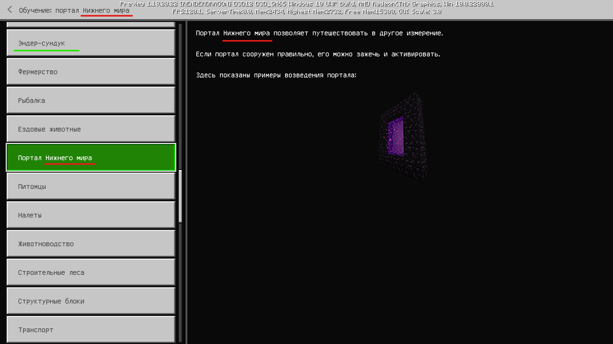Select Ездовые животные topic
This screenshot has width=613, height=344.
point(91,129)
